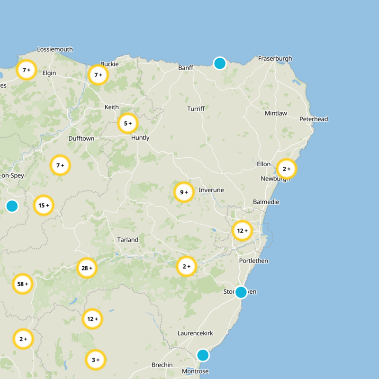
Task: Expand the 5+ cluster near Huntly
Action: [128, 123]
